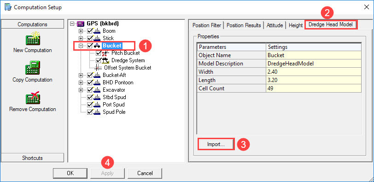
Task: Click the Bucket dredge head icon
Action: click(97, 46)
